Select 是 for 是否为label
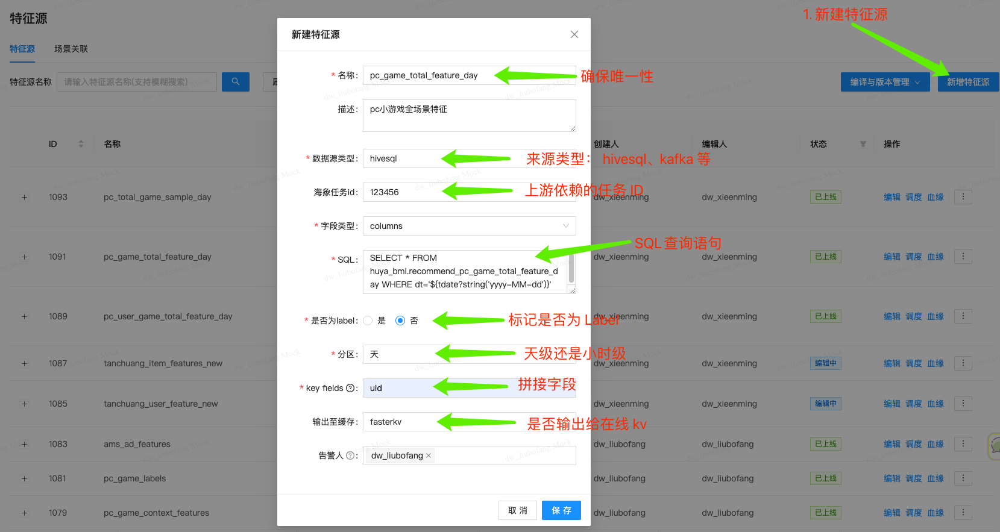The image size is (1000, 532). tap(368, 321)
